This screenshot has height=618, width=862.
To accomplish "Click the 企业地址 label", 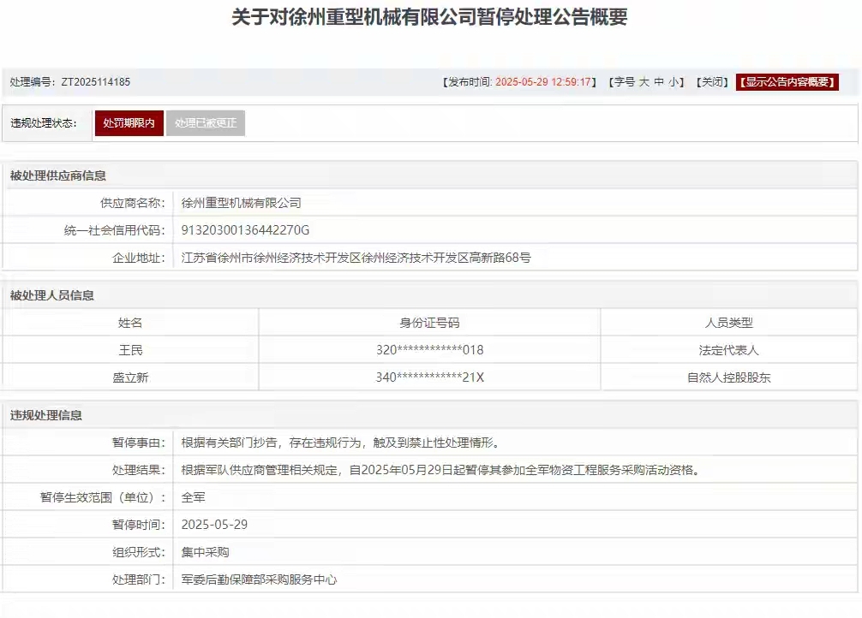I will 139,258.
